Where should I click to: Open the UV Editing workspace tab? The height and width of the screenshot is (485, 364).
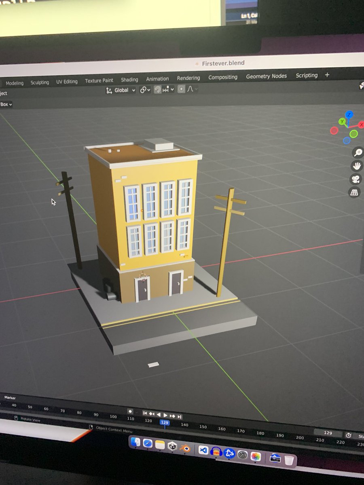click(x=67, y=82)
